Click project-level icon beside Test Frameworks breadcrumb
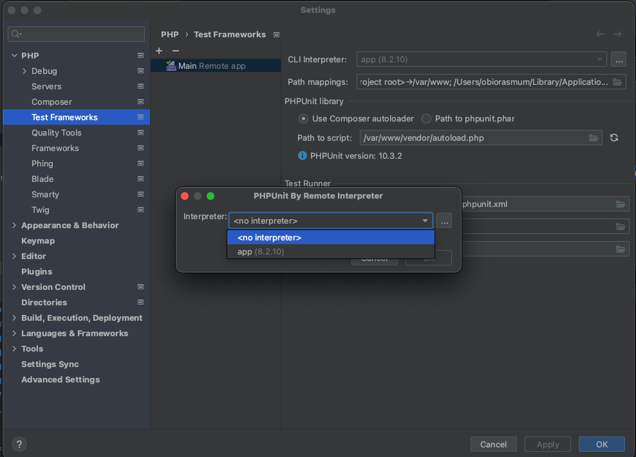Screen dimensions: 636x457 click(x=276, y=35)
